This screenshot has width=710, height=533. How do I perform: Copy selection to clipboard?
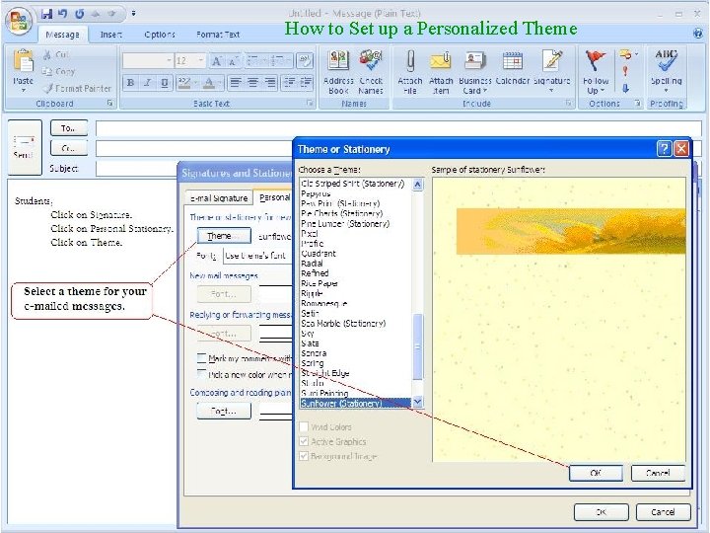coord(58,72)
